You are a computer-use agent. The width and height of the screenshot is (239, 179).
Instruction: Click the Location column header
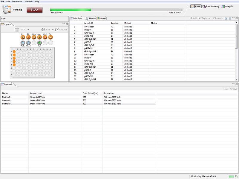pos(116,23)
